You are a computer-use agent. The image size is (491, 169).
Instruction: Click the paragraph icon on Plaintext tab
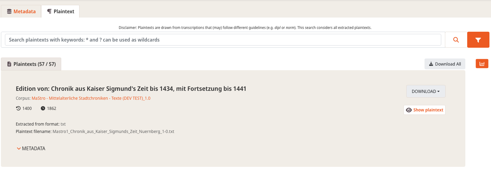pos(49,11)
